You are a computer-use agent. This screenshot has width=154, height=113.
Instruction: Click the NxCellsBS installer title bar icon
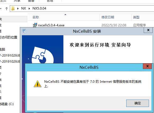point(24,31)
